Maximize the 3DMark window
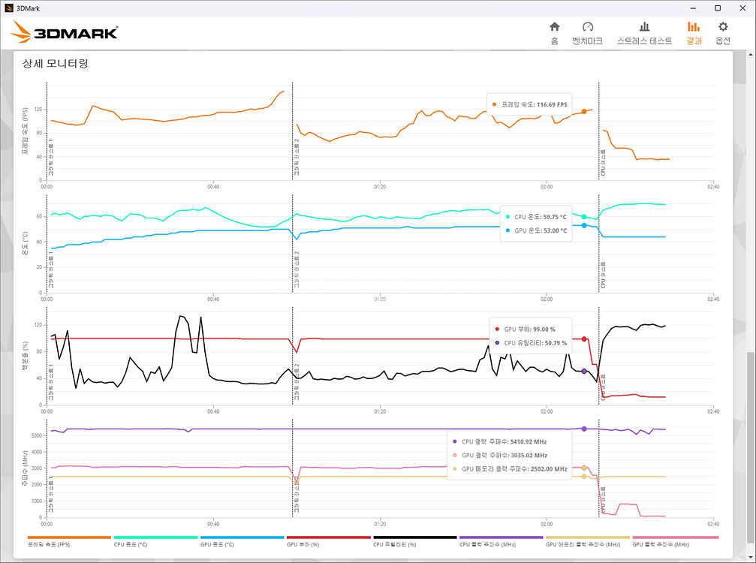This screenshot has width=756, height=563. [x=718, y=8]
